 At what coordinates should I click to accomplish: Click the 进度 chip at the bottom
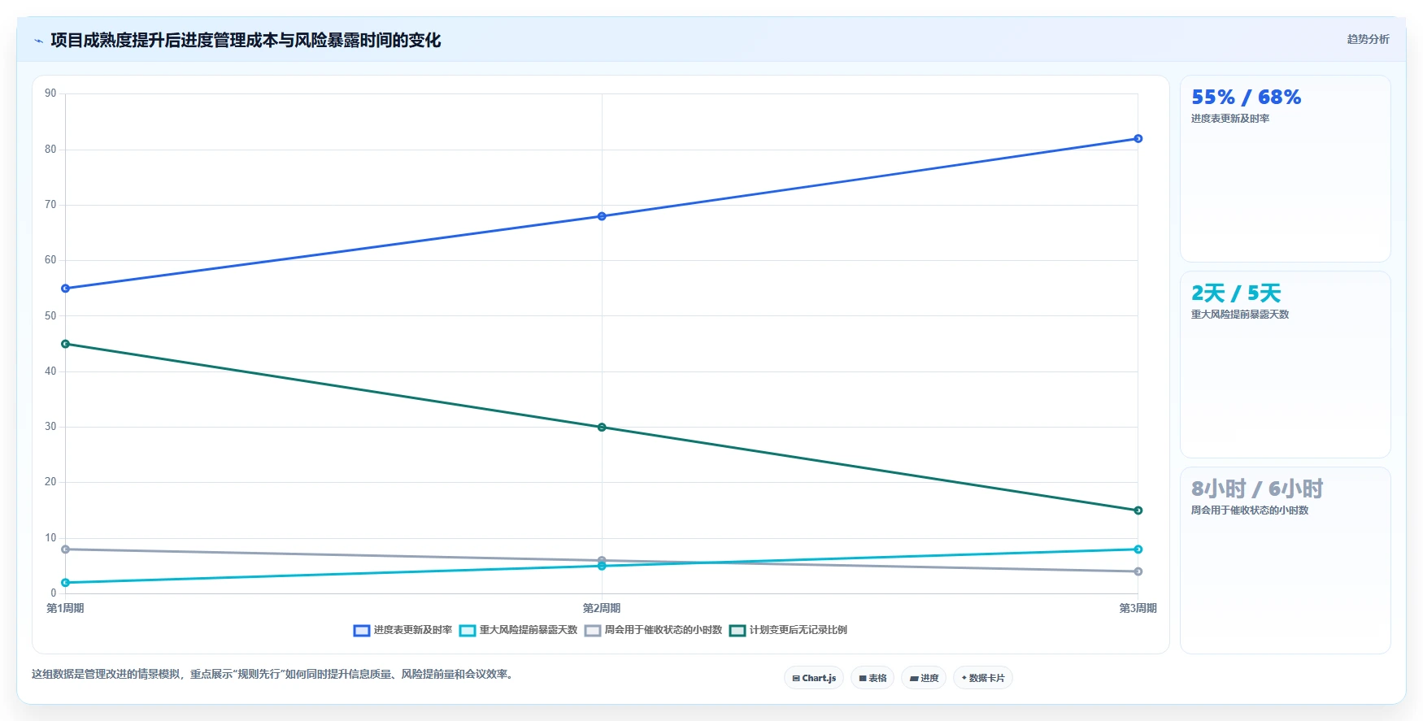(924, 678)
